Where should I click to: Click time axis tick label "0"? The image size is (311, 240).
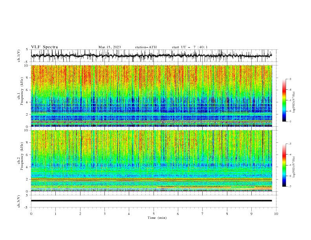31,214
